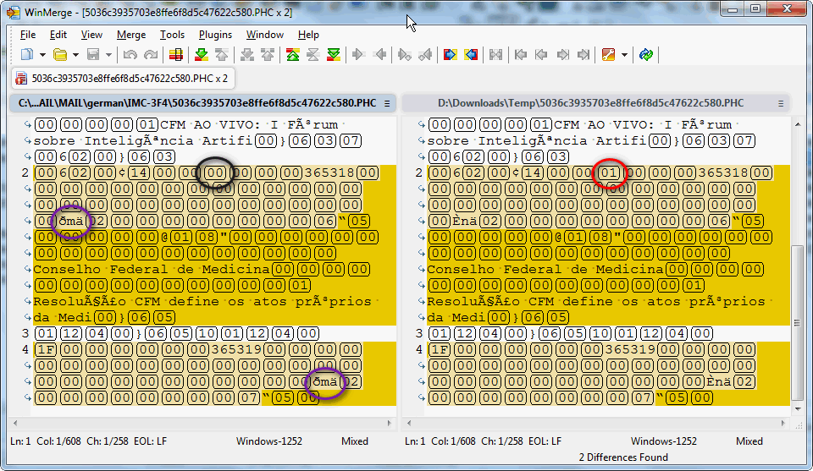Select the 5036c39...PHC x 2 document tab
This screenshot has width=813, height=471.
[x=121, y=79]
